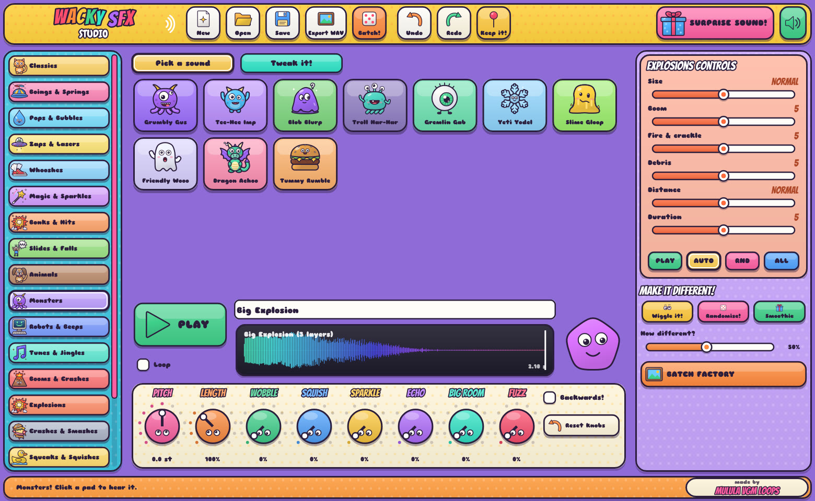This screenshot has height=501, width=815.
Task: Adjust the Boom slider handle
Action: point(724,122)
